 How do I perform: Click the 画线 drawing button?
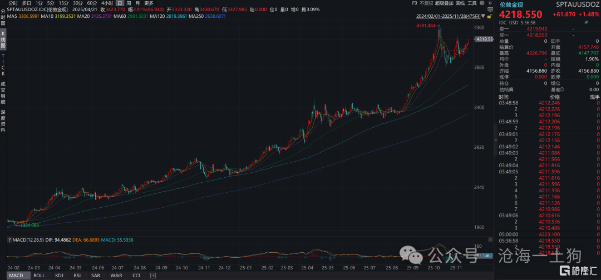(460, 3)
